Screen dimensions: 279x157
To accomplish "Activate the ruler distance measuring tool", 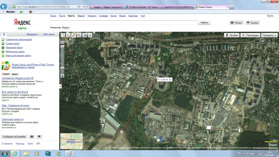I will (x=74, y=35).
